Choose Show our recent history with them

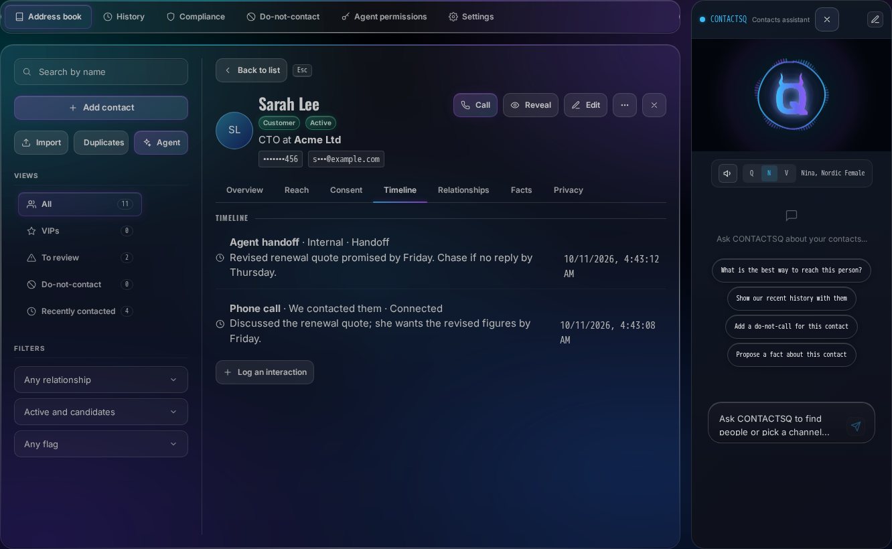[792, 299]
